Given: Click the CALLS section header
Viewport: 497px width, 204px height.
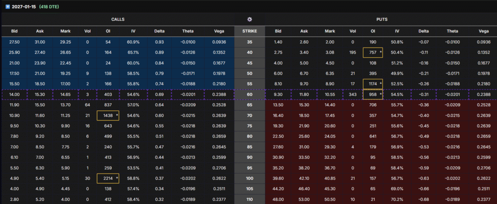Looking at the screenshot, I should pos(117,19).
